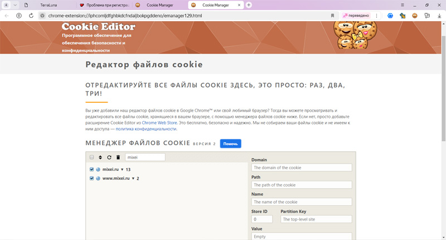This screenshot has width=446, height=240.
Task: Delete selected cookies with the trash icon
Action: click(118, 157)
